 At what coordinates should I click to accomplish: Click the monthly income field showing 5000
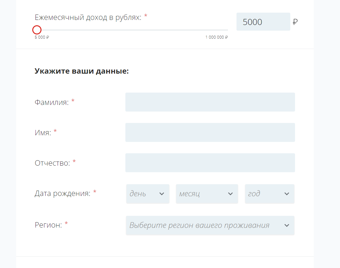tap(263, 22)
